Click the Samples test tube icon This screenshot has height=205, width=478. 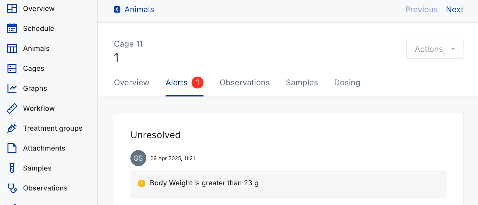point(12,168)
